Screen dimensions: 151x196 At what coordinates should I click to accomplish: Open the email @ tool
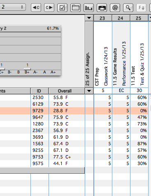click(115, 7)
